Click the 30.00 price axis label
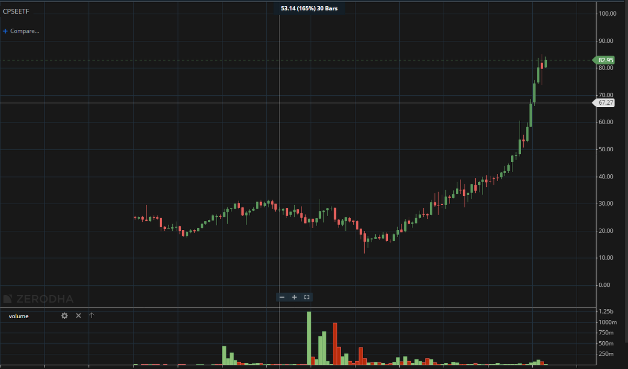Screen dimensions: 628x369 coord(606,204)
